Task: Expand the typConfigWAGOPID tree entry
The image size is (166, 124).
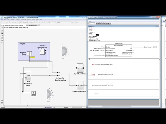Action: pos(88,39)
